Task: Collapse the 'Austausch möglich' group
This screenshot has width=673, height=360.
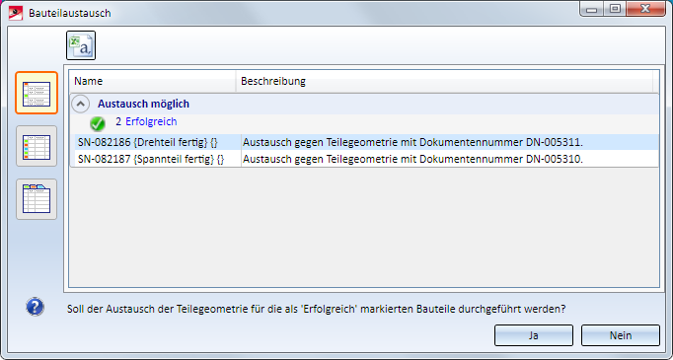Action: pyautogui.click(x=81, y=104)
